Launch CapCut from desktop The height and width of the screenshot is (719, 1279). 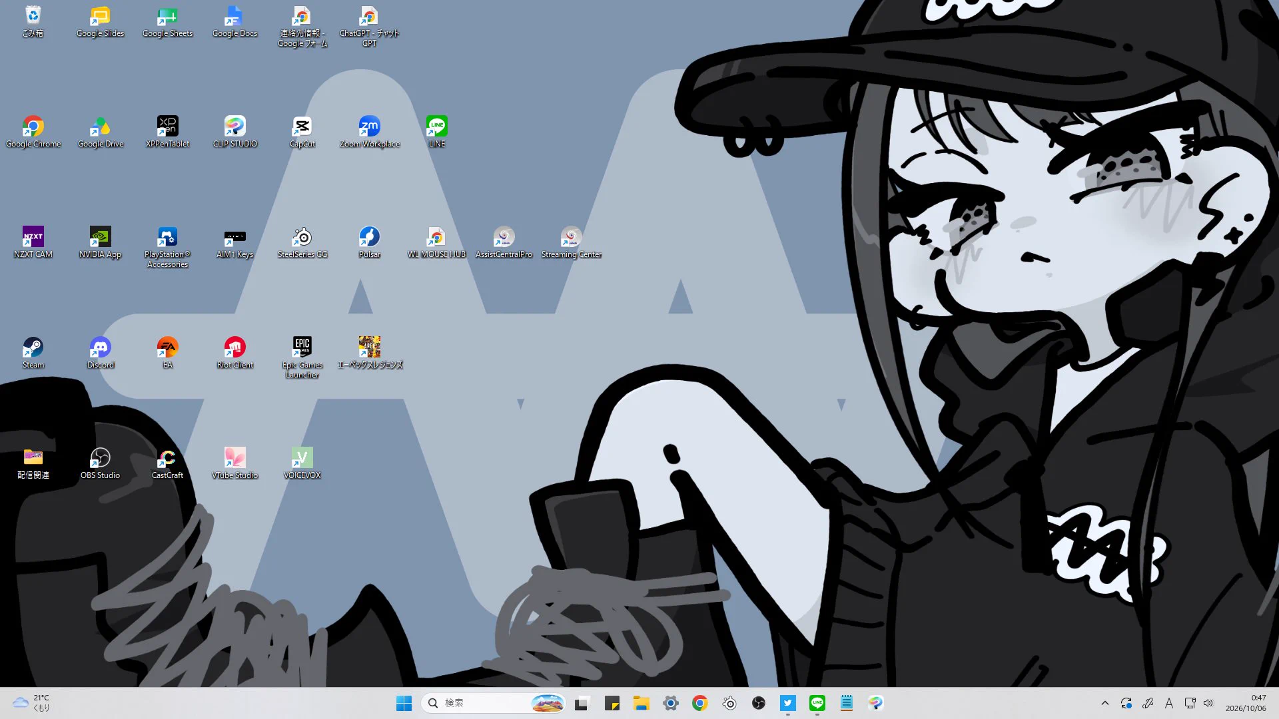tap(302, 132)
